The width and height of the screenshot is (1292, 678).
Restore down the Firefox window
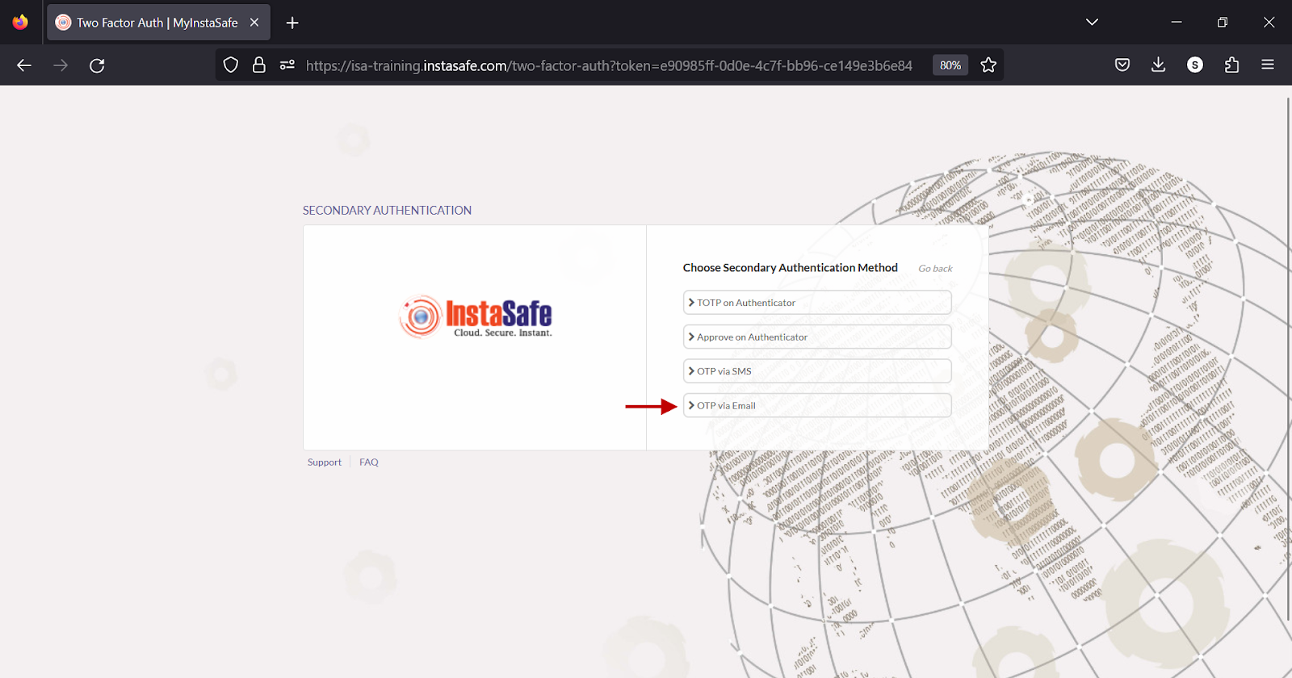pyautogui.click(x=1223, y=22)
